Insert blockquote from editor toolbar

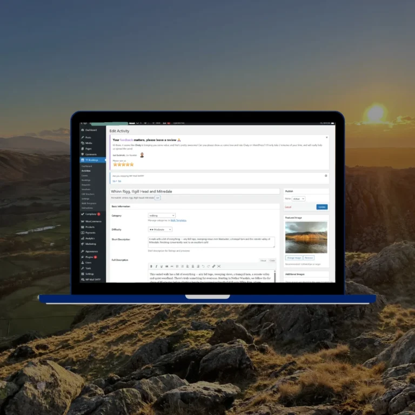tap(167, 266)
